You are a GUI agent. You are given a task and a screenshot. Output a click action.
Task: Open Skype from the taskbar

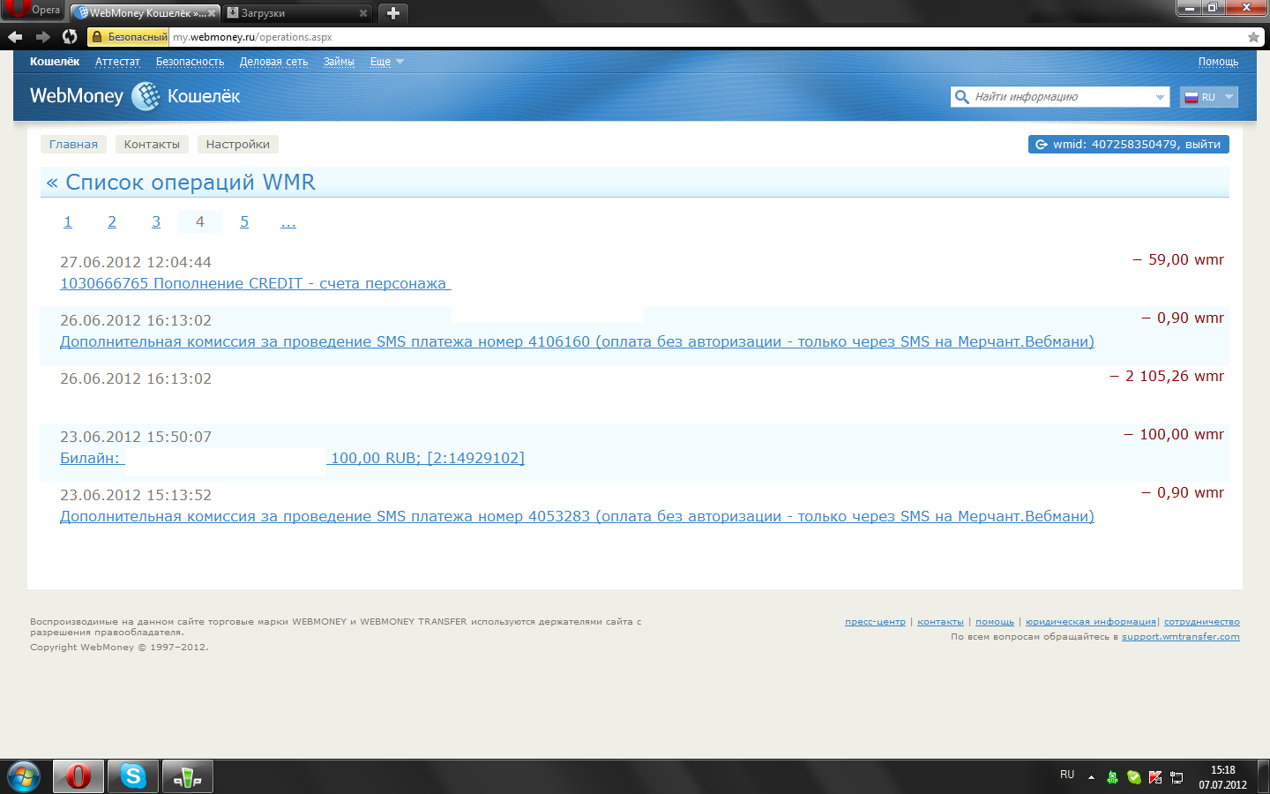click(133, 776)
